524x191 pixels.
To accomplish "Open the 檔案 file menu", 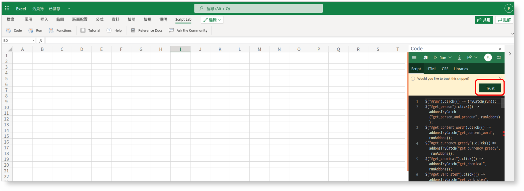I will tap(11, 19).
